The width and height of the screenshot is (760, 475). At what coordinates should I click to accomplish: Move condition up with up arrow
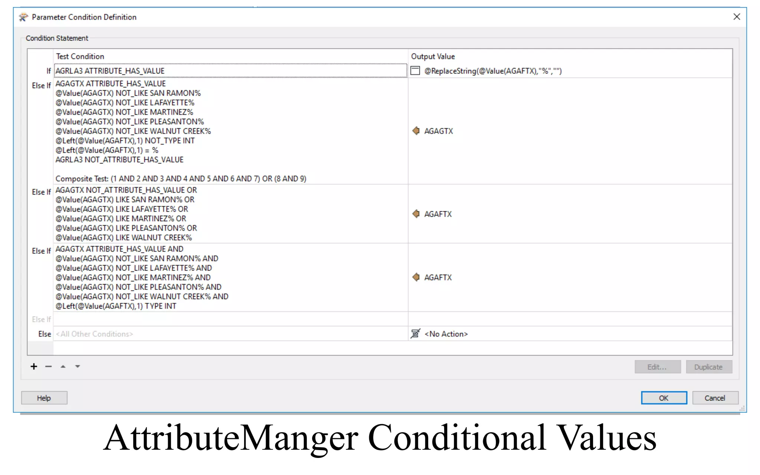(63, 367)
